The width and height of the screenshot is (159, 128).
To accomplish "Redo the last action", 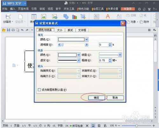I will coord(27,30).
